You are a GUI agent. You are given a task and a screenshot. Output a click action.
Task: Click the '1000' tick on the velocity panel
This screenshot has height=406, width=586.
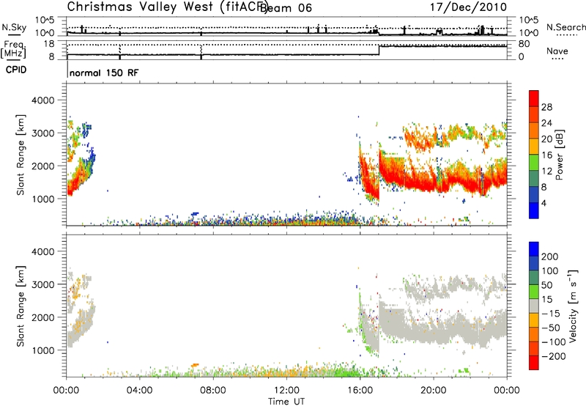42,350
